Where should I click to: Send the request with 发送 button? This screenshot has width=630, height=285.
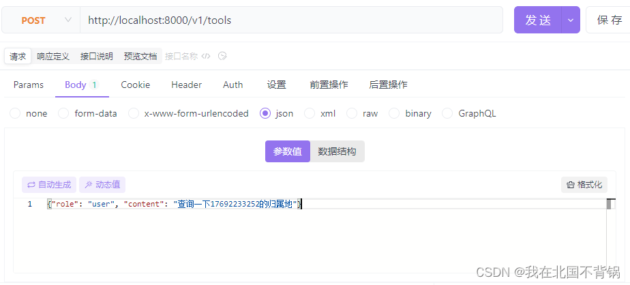pos(537,20)
